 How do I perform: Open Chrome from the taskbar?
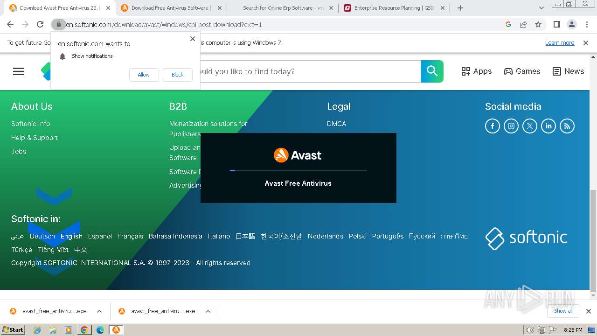tap(84, 330)
